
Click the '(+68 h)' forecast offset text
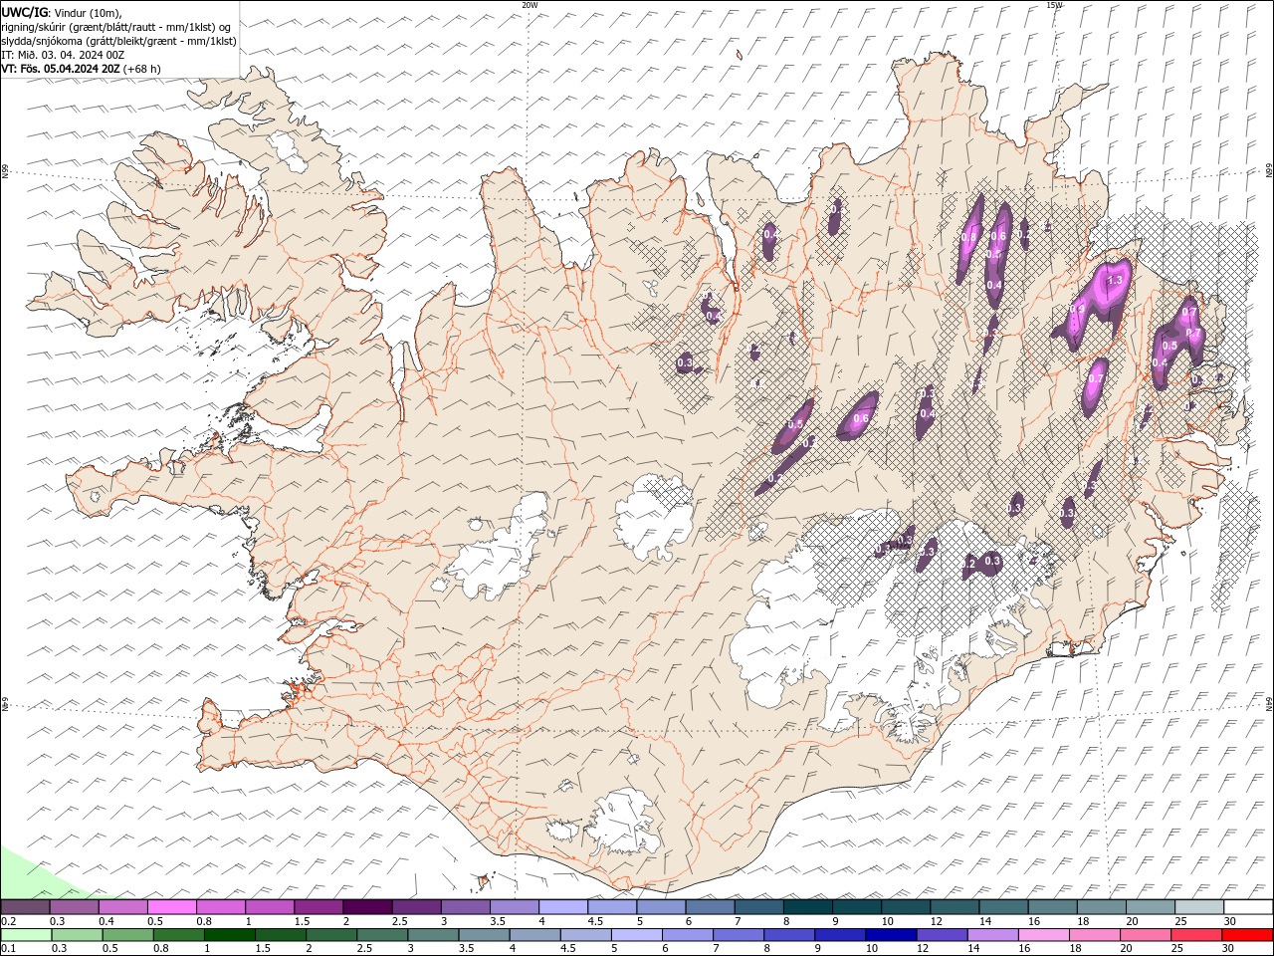pyautogui.click(x=143, y=69)
